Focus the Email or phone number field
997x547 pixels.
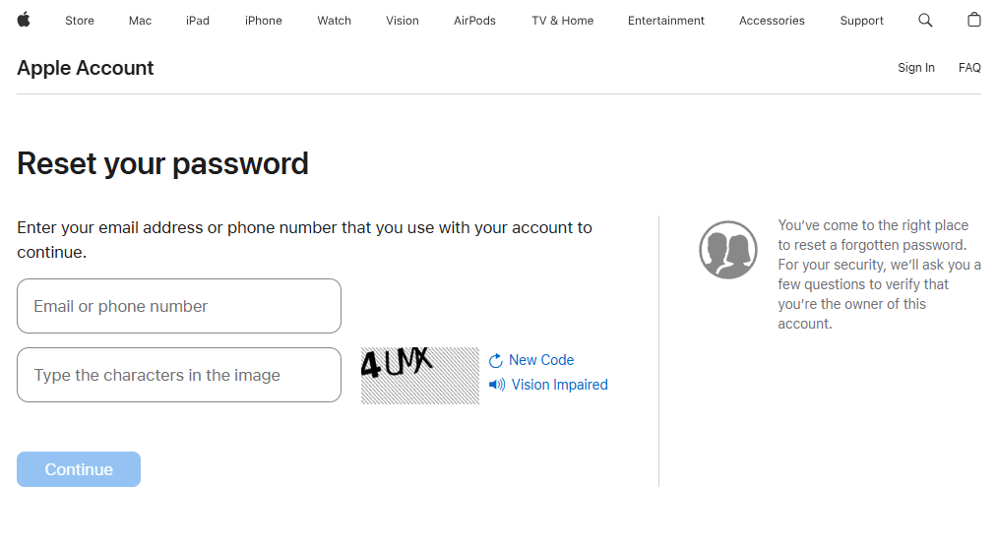tap(179, 306)
